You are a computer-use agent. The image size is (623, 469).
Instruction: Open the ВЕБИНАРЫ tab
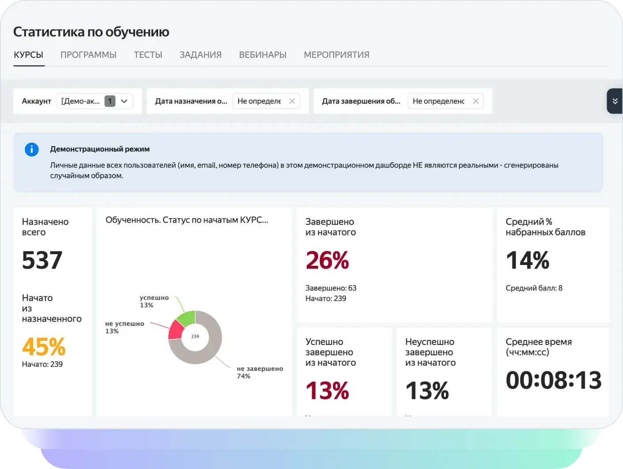pyautogui.click(x=263, y=55)
